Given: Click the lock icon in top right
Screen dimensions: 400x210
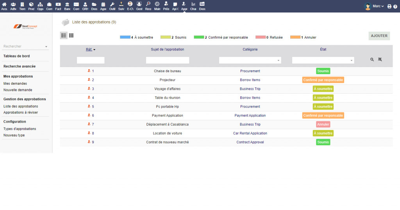Looking at the screenshot, I should click(x=395, y=7).
